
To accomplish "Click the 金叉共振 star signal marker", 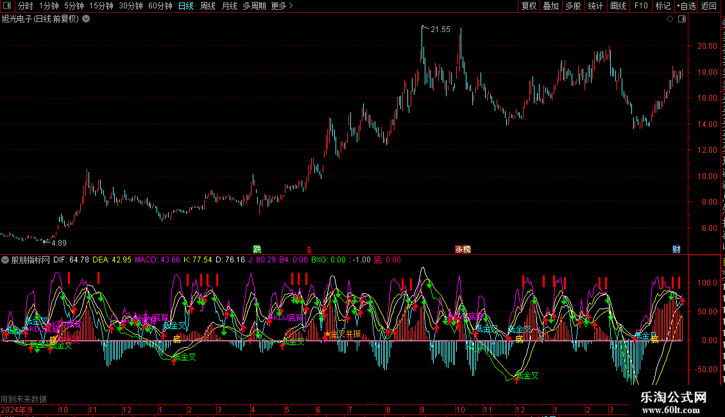I will pyautogui.click(x=343, y=334).
